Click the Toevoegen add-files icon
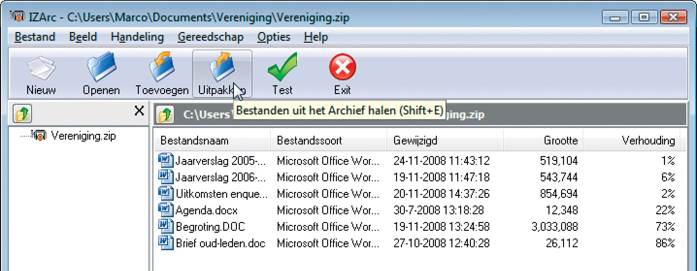697x271 pixels. click(x=162, y=71)
